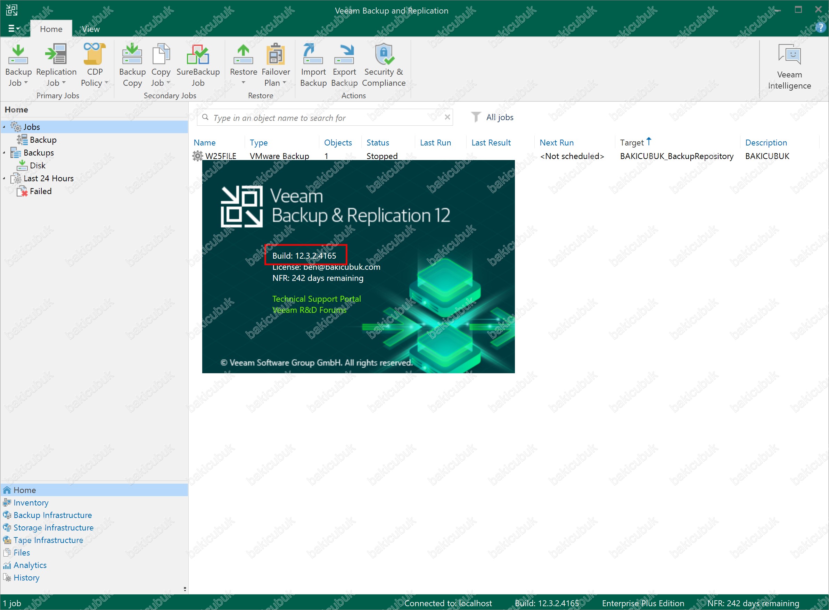Open the Restore dropdown menu
829x610 pixels.
pyautogui.click(x=243, y=82)
